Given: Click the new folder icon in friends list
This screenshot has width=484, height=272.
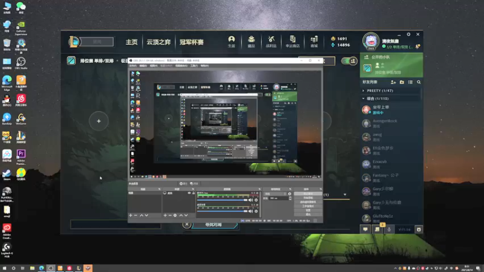Looking at the screenshot, I should (402, 82).
